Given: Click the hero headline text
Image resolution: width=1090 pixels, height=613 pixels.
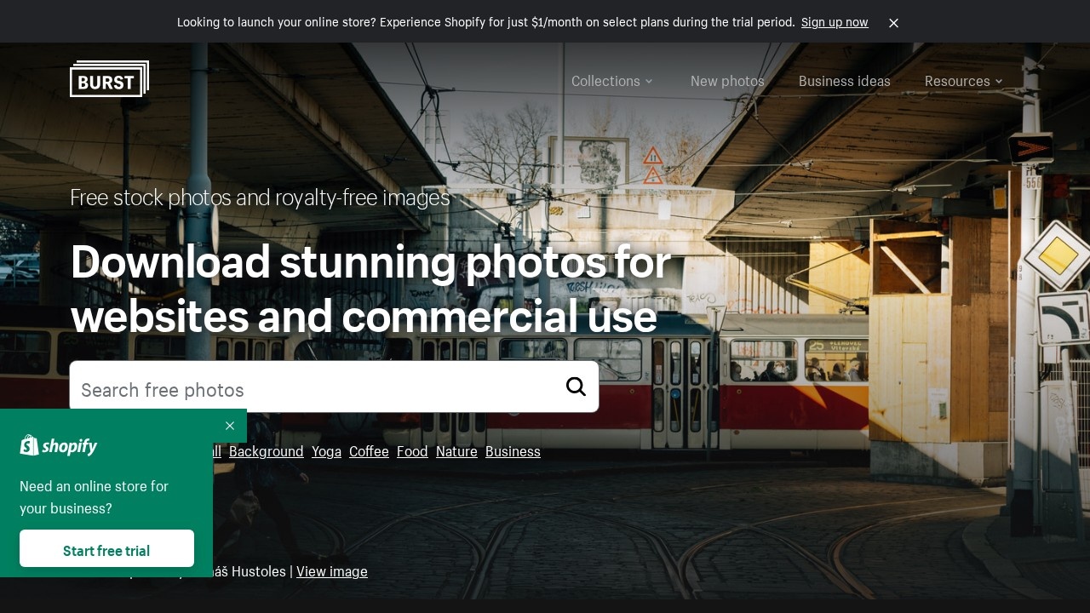Looking at the screenshot, I should 370,289.
